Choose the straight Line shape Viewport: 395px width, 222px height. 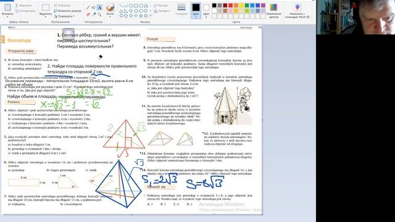122,6
